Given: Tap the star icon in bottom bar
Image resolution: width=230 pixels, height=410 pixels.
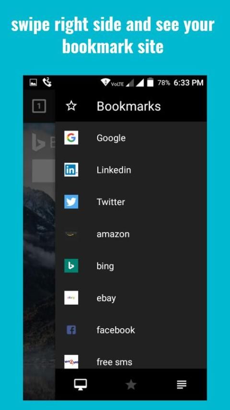Looking at the screenshot, I should [x=131, y=385].
